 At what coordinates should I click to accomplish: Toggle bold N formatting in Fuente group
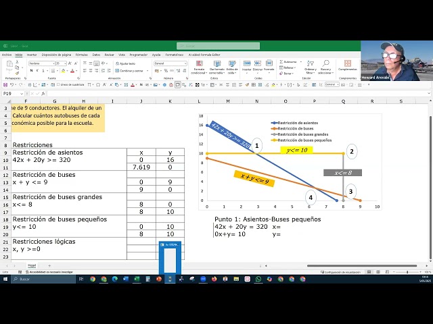click(x=32, y=71)
